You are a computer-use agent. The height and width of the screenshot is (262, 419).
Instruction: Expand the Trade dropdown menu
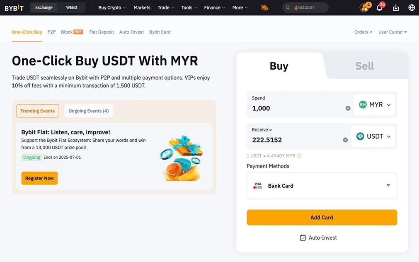165,7
